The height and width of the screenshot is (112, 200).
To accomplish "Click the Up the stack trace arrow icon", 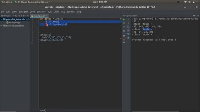I will 128,19.
